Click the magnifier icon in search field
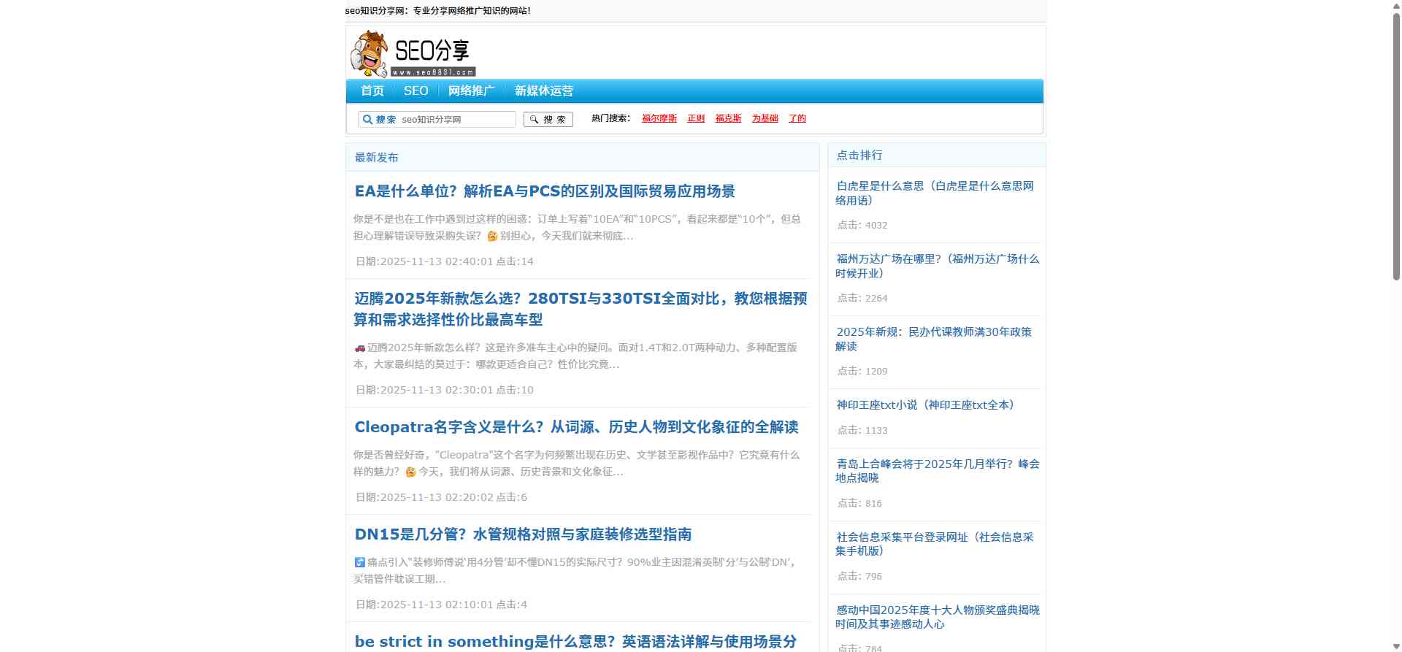Image resolution: width=1402 pixels, height=652 pixels. click(367, 120)
